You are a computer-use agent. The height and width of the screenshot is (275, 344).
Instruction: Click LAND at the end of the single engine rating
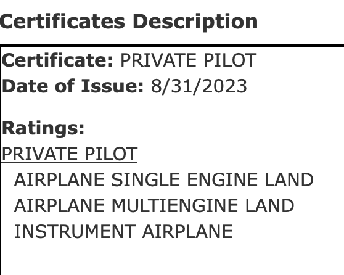click(x=289, y=180)
